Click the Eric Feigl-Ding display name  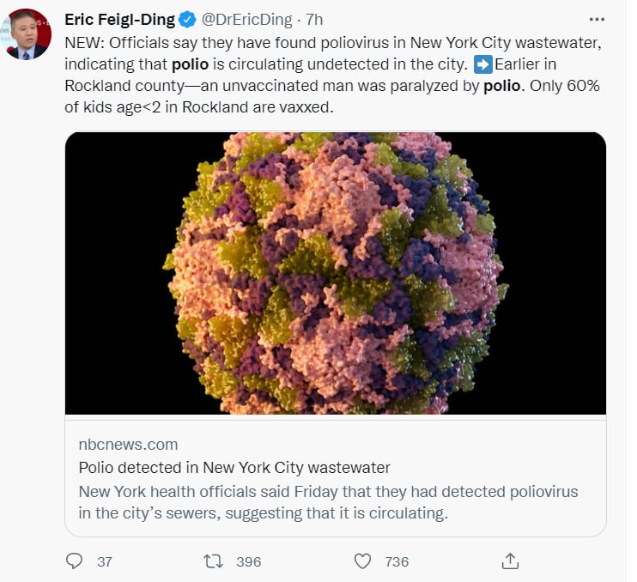point(119,20)
